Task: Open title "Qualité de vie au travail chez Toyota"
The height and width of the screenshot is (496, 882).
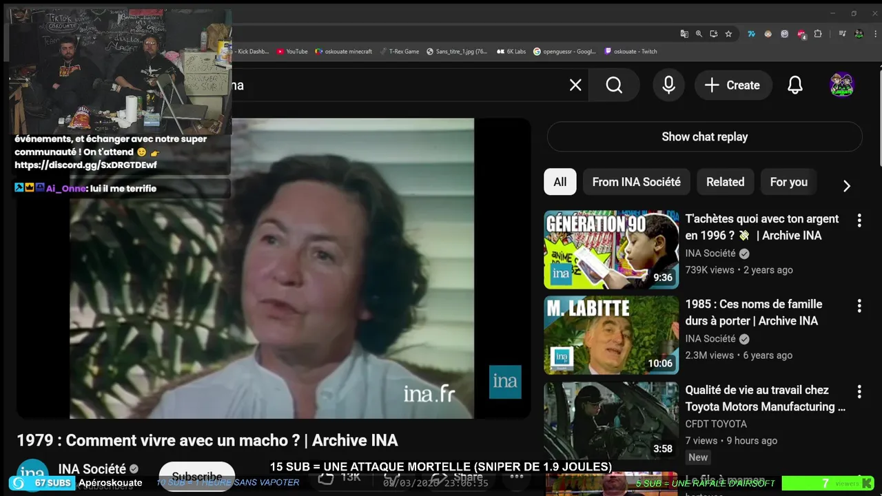Action: [x=765, y=398]
